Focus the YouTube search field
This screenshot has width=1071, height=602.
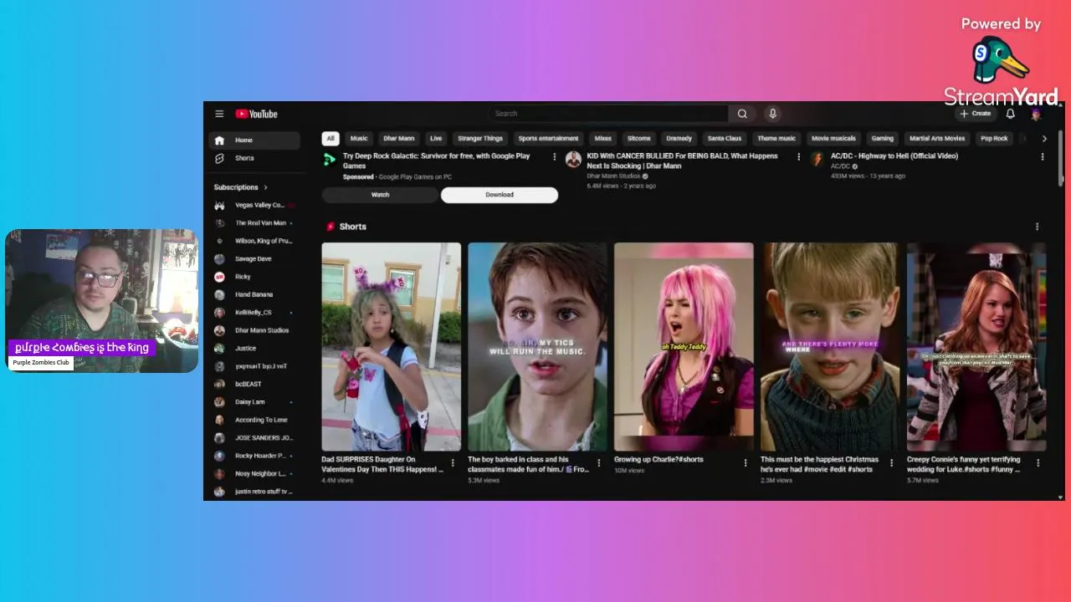(x=609, y=114)
